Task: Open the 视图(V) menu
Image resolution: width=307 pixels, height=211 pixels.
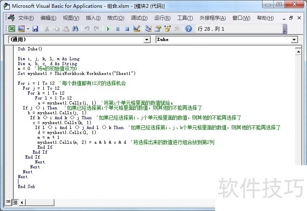Action: (71, 18)
